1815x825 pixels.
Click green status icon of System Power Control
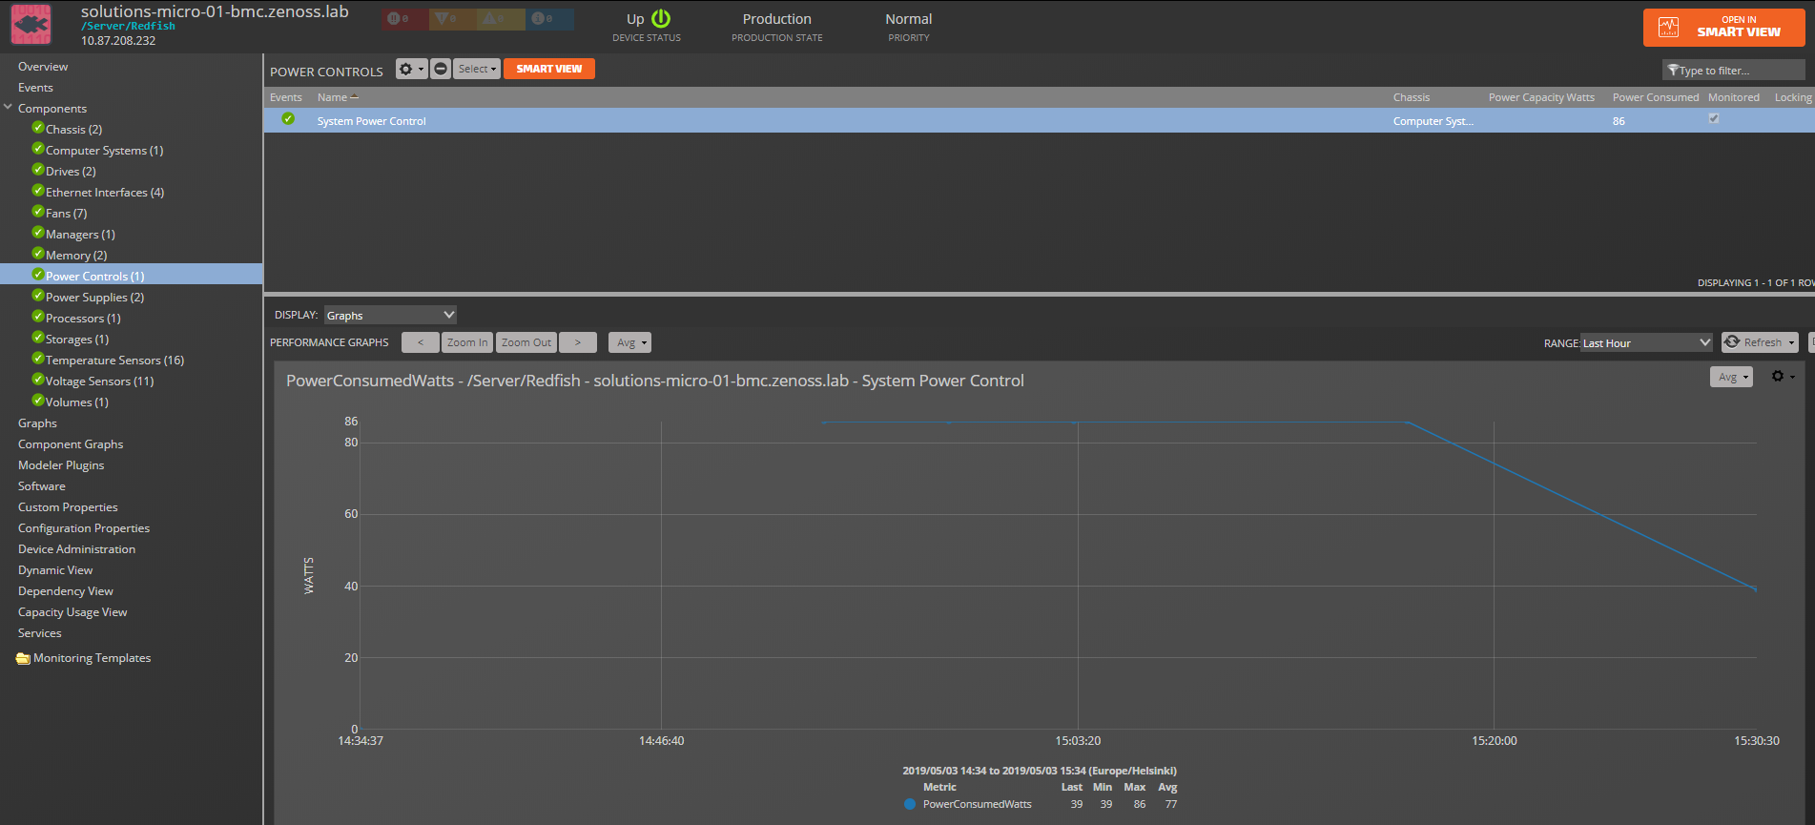point(288,119)
